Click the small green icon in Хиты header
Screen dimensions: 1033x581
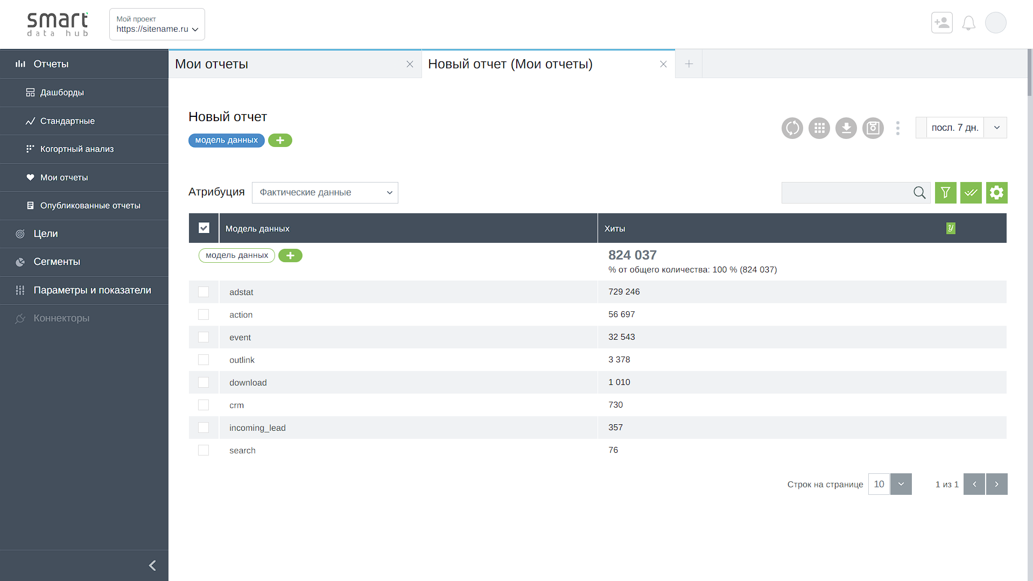pyautogui.click(x=951, y=228)
